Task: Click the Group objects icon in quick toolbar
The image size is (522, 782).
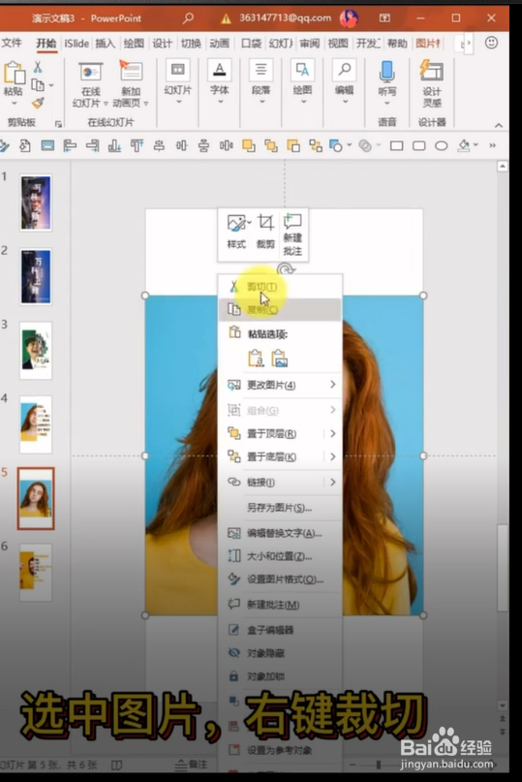Action: click(316, 145)
